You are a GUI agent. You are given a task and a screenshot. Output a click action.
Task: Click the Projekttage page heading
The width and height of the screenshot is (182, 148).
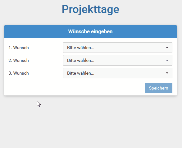[x=90, y=9]
